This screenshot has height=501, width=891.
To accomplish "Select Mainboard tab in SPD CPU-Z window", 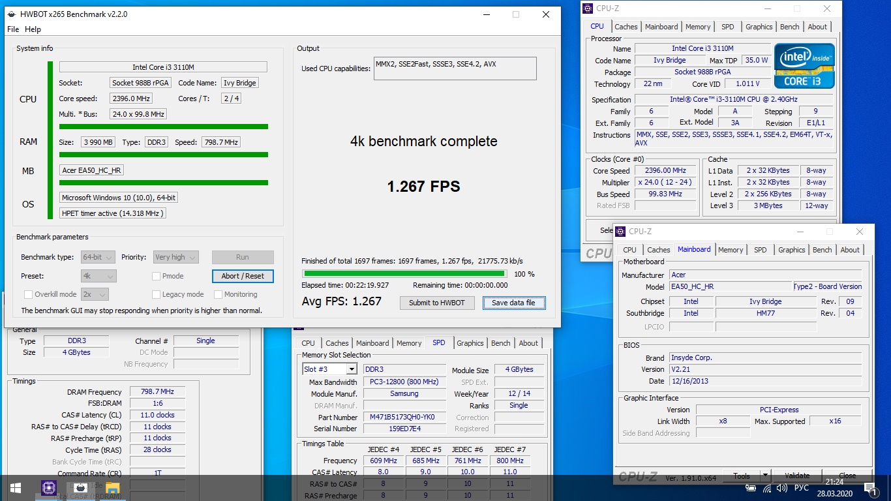I will 372,343.
